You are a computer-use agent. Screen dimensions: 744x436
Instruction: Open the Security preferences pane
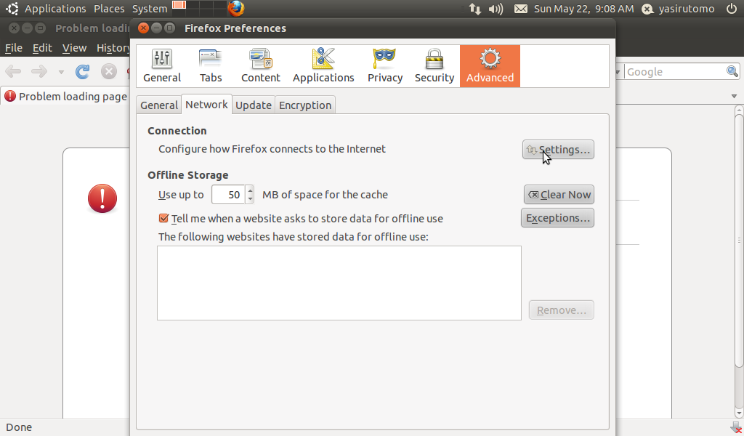434,66
